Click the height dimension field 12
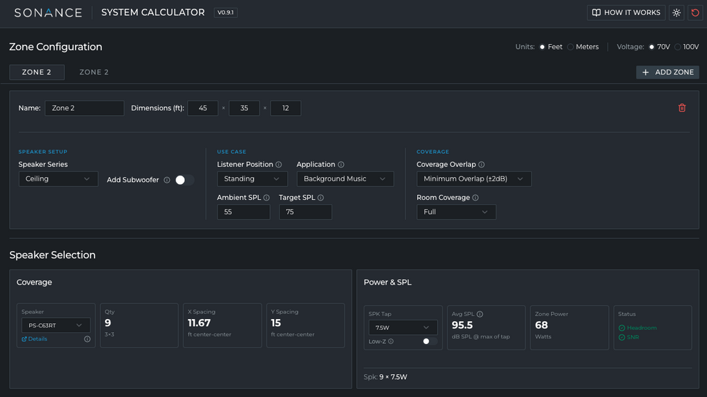This screenshot has height=397, width=707. pos(285,108)
